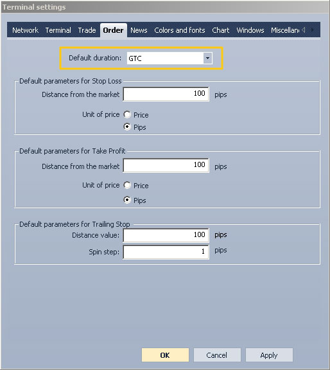The width and height of the screenshot is (330, 370).
Task: Click the GTC duration combo box
Action: point(169,58)
